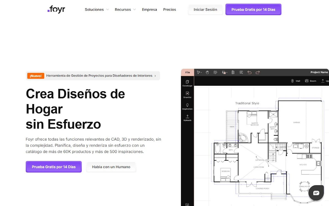329x206 pixels.
Task: Click Habla con un Humano button
Action: [x=111, y=167]
